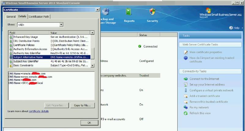Select the CRL Distribution Points row
This screenshot has width=245, height=131.
(50, 41)
